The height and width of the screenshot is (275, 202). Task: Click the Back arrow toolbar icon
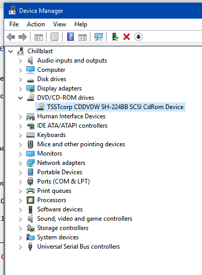[11, 37]
